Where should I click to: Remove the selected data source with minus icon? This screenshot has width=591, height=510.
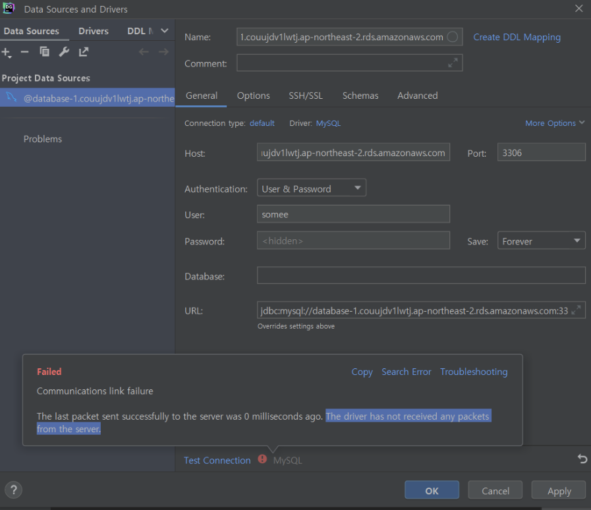click(x=24, y=52)
